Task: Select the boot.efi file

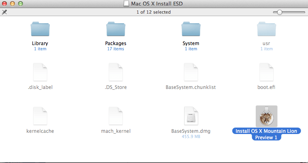Action: (266, 73)
